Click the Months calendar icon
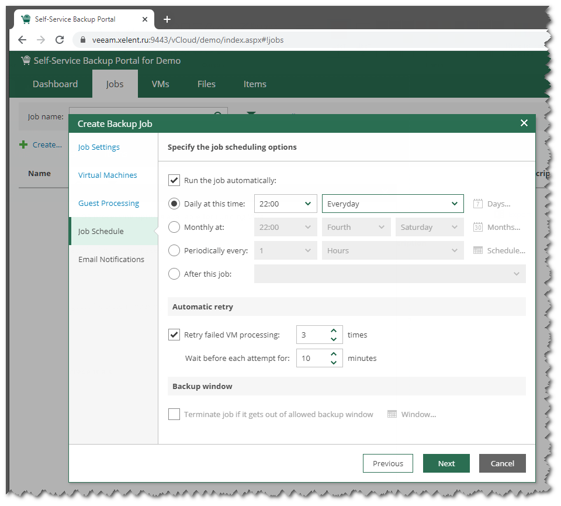Viewport: 561px width, 506px height. pos(477,227)
